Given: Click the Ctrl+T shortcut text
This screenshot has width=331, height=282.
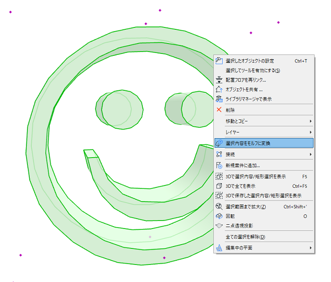Looking at the screenshot, I should (301, 61).
